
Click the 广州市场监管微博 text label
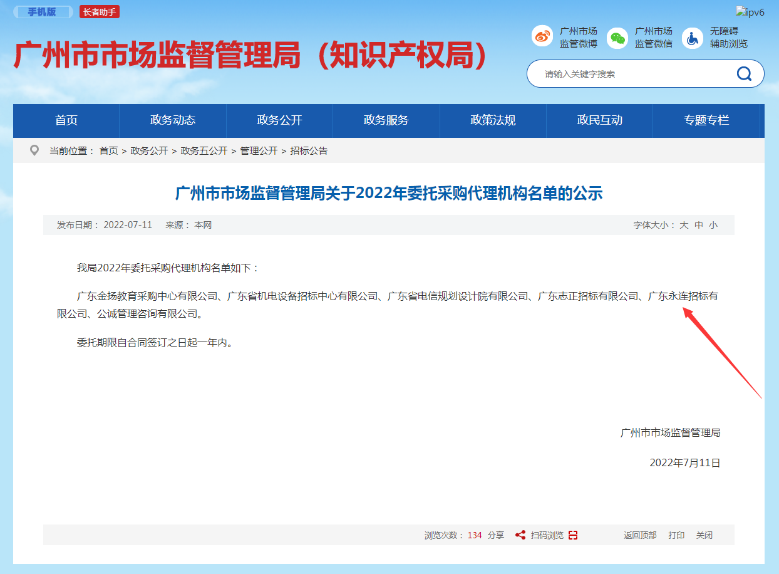click(x=579, y=37)
